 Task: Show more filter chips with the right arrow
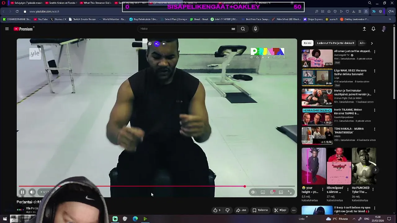pos(372,43)
